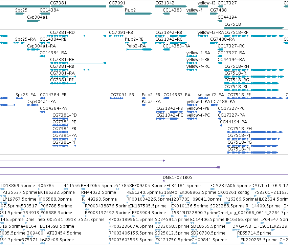Select EST label RP003438876.5prime
Screen dimensions: 288x245
(x=107, y=206)
